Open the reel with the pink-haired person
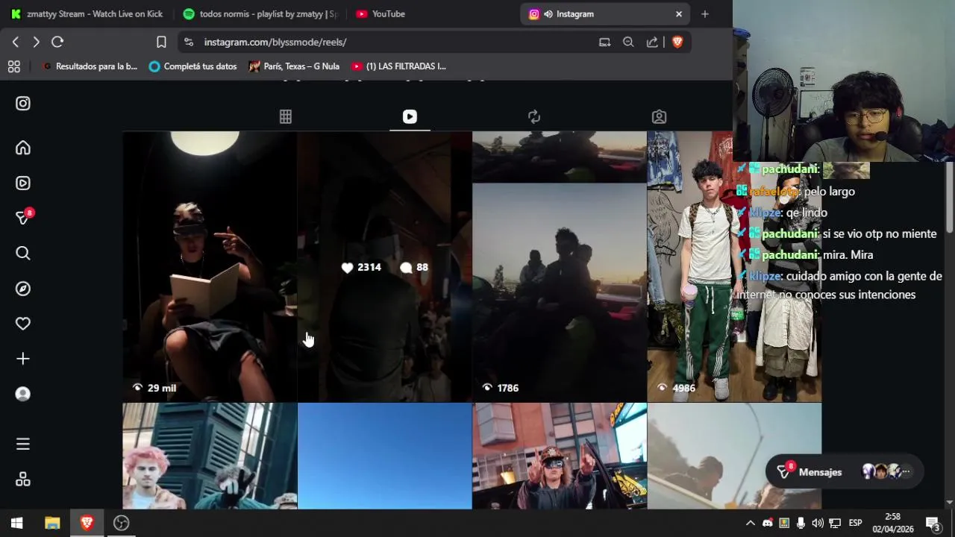Image resolution: width=955 pixels, height=537 pixels. coord(210,456)
